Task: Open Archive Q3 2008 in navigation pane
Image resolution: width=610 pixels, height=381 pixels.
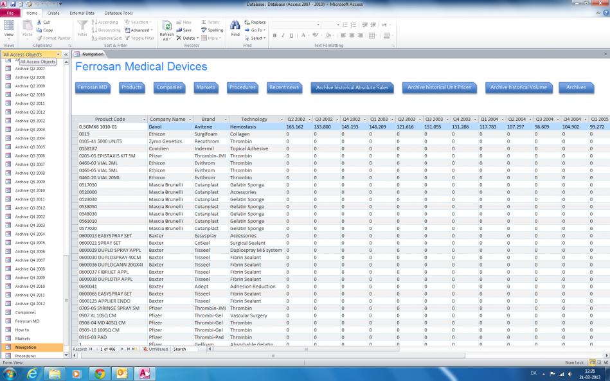Action: (30, 173)
